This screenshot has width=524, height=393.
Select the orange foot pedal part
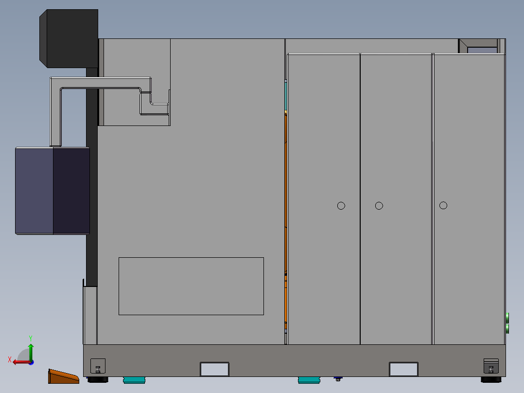[x=64, y=376]
